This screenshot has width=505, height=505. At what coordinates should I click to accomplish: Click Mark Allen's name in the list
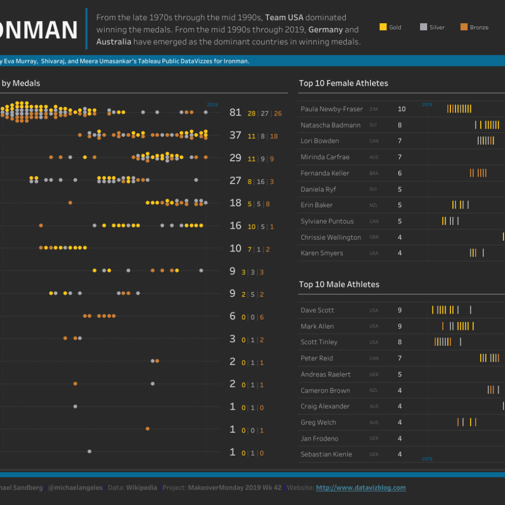(x=317, y=326)
